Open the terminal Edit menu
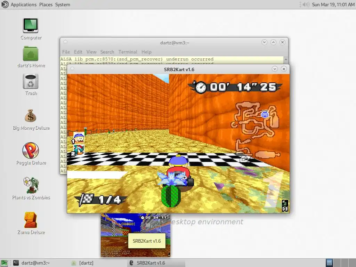 point(78,52)
